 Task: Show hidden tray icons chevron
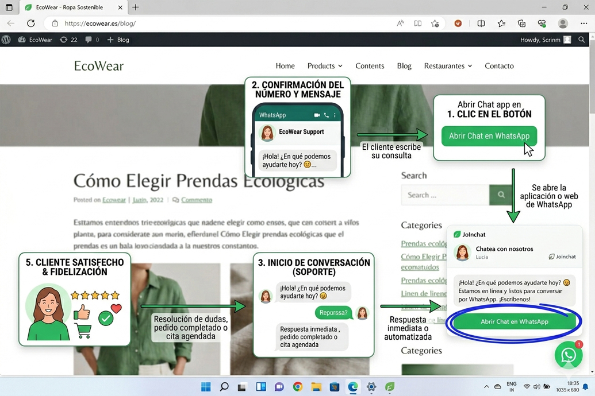pyautogui.click(x=486, y=387)
